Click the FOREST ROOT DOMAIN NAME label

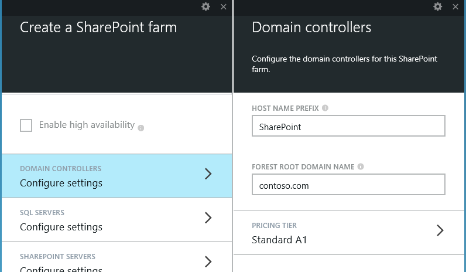point(303,167)
